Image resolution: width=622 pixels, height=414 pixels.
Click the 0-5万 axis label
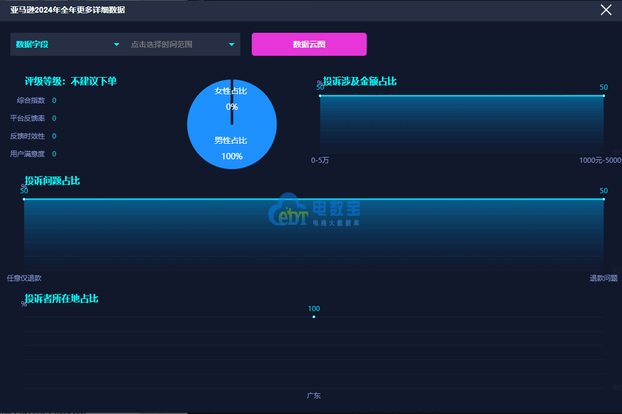[x=320, y=160]
